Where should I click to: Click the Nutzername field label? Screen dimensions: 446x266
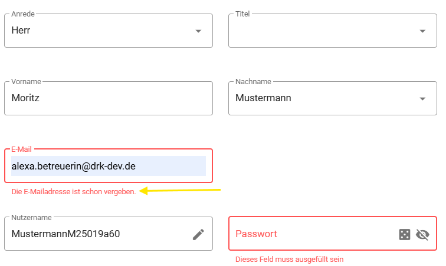point(32,218)
